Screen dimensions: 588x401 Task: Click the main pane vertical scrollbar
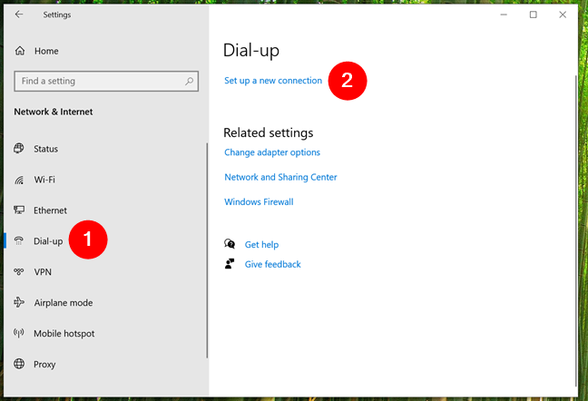575,230
